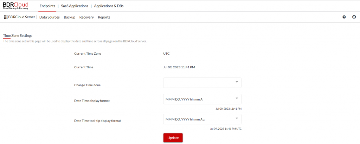Open the Recovery menu
This screenshot has height=144, width=360.
(86, 17)
